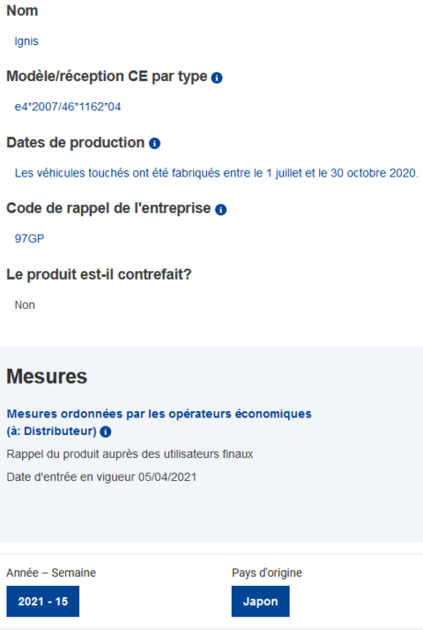
Task: Click the Mesures section title
Action: [47, 377]
